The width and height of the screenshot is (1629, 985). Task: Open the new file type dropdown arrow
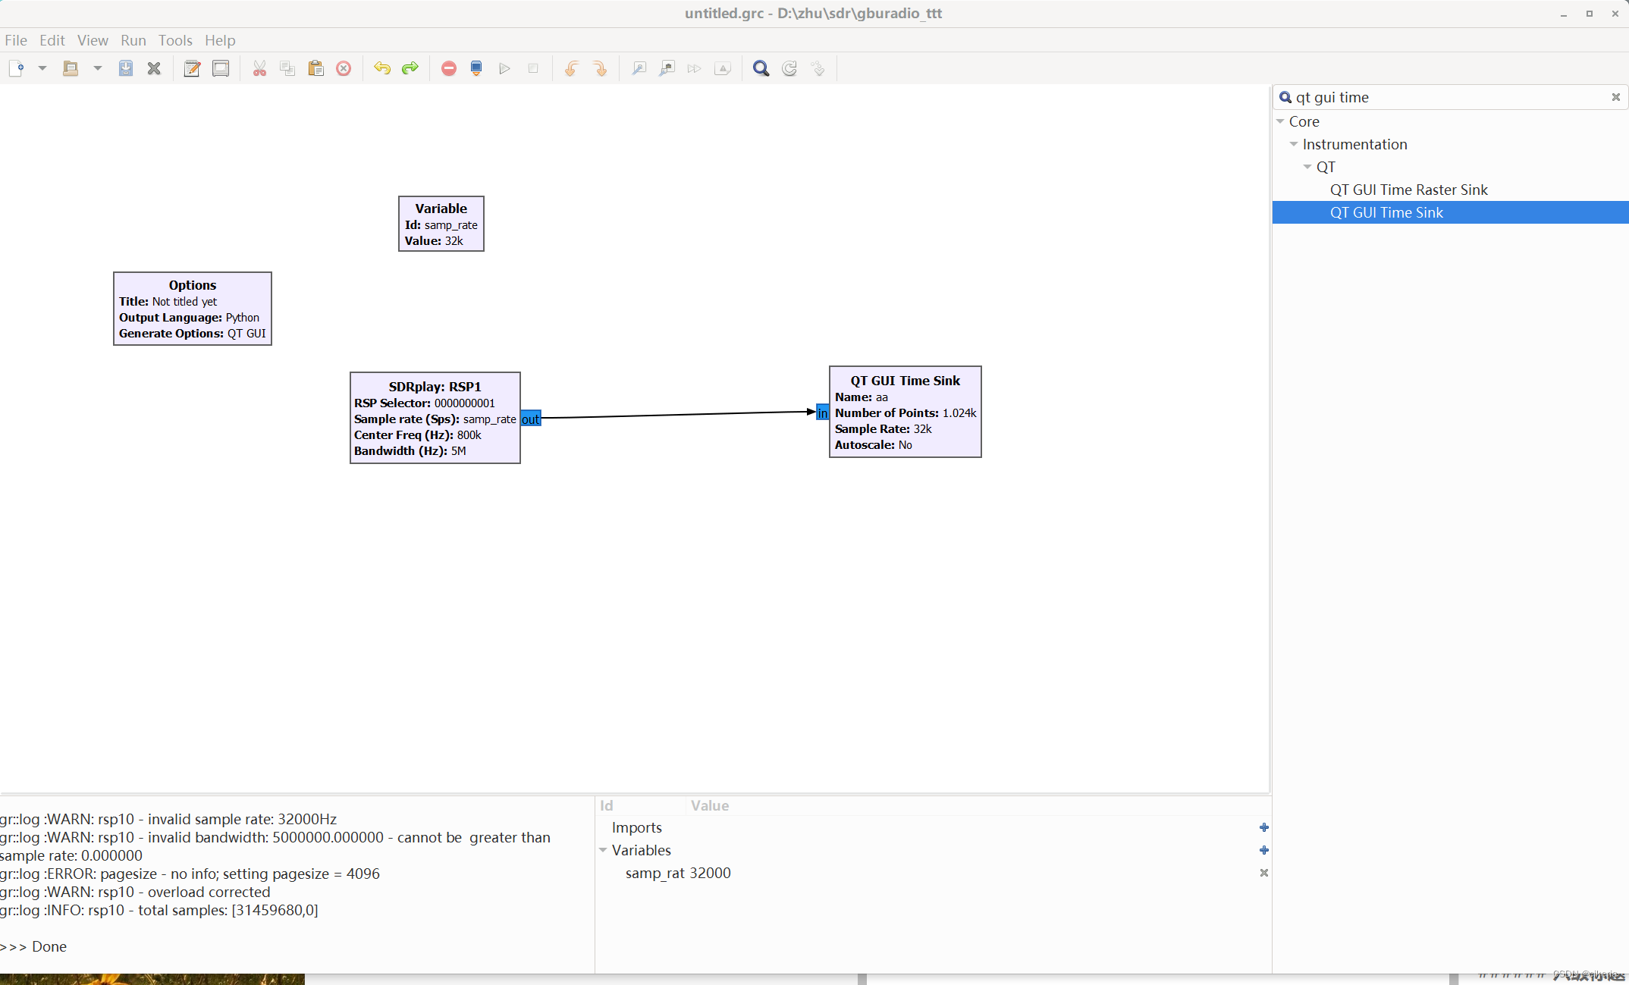(x=42, y=69)
